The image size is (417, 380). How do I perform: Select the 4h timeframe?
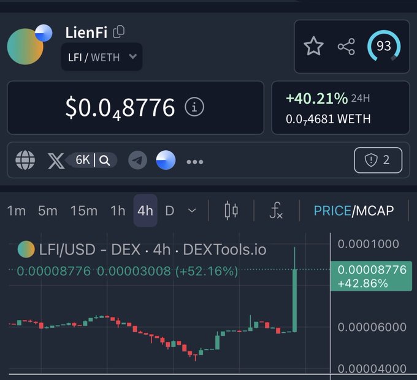pyautogui.click(x=145, y=211)
